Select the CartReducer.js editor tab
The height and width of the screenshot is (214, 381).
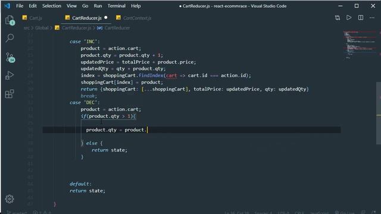point(86,18)
